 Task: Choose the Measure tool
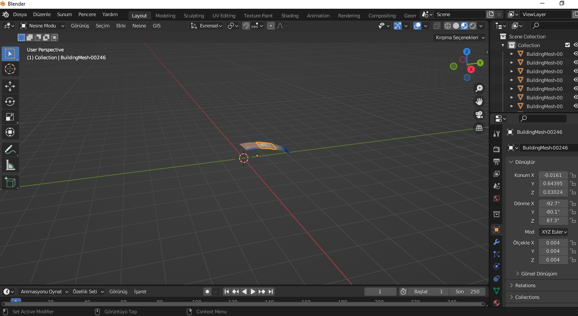click(x=10, y=165)
